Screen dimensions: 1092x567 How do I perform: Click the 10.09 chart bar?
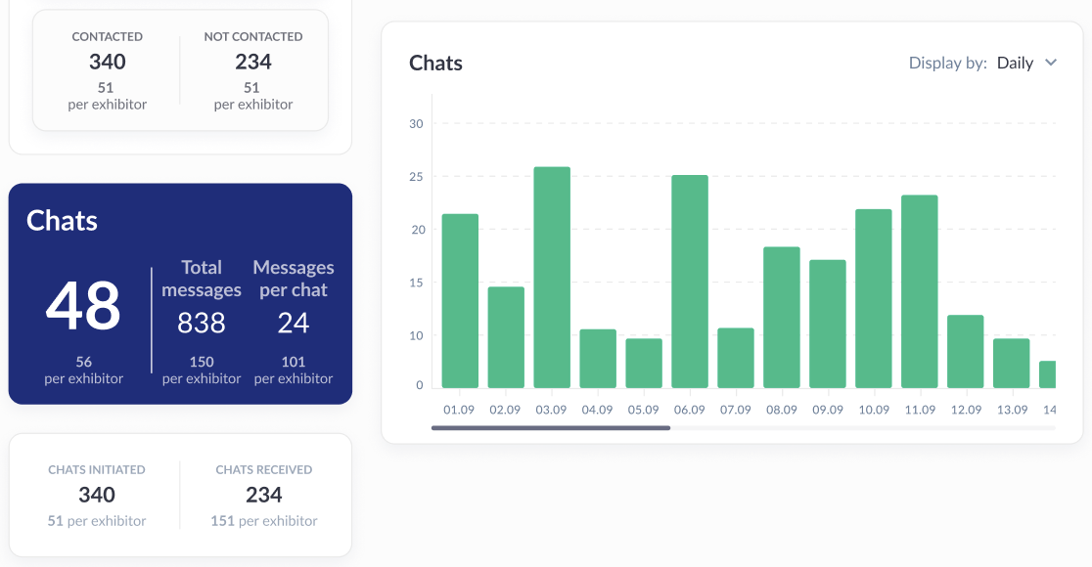[874, 298]
